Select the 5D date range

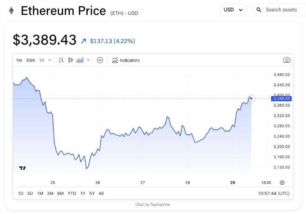coord(30,193)
